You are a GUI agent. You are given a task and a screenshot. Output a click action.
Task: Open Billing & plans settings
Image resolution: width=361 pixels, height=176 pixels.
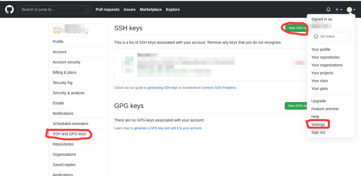tap(64, 72)
